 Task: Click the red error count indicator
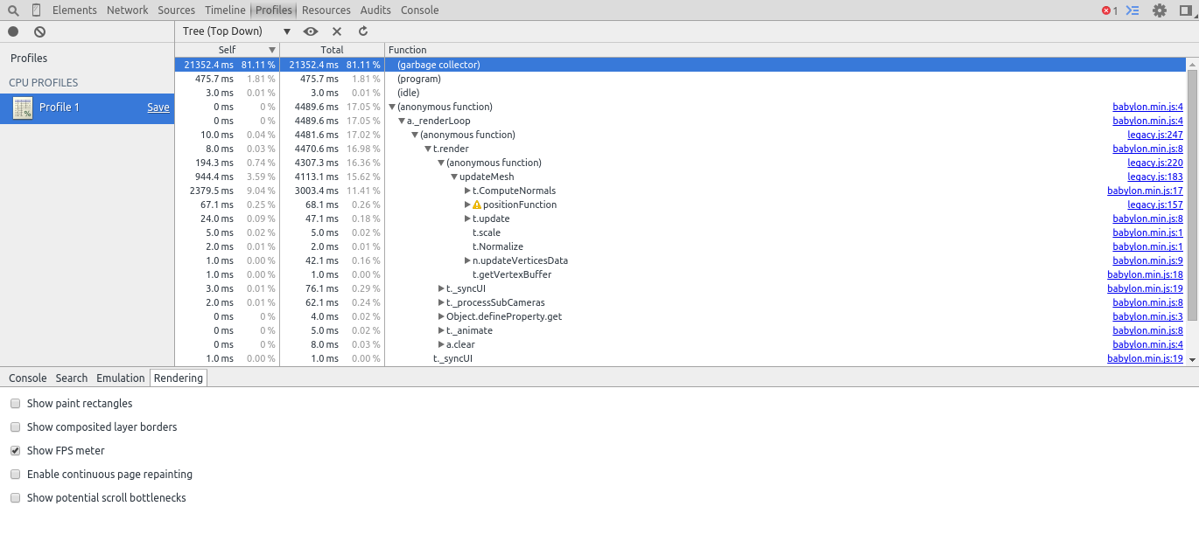[x=1110, y=10]
